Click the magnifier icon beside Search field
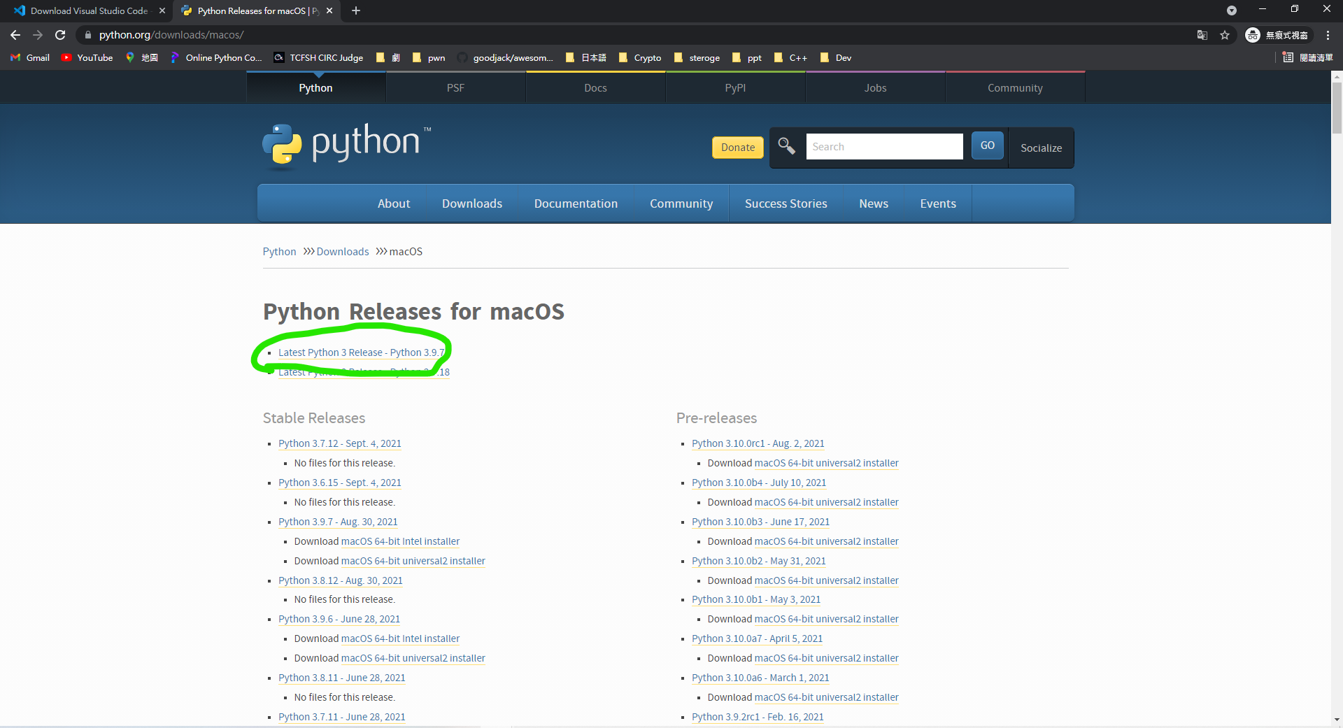This screenshot has height=728, width=1343. coord(787,145)
